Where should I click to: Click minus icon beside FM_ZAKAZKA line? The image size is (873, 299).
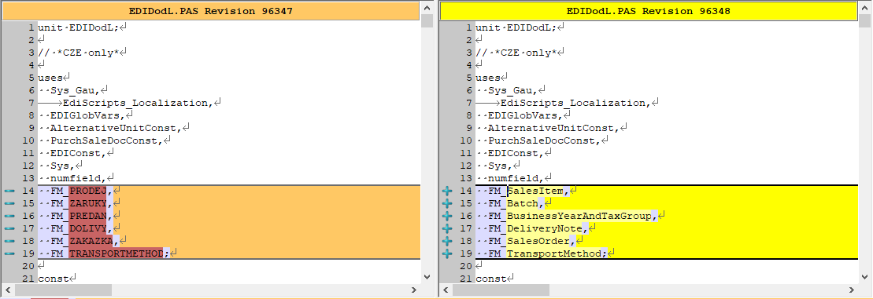tap(9, 241)
